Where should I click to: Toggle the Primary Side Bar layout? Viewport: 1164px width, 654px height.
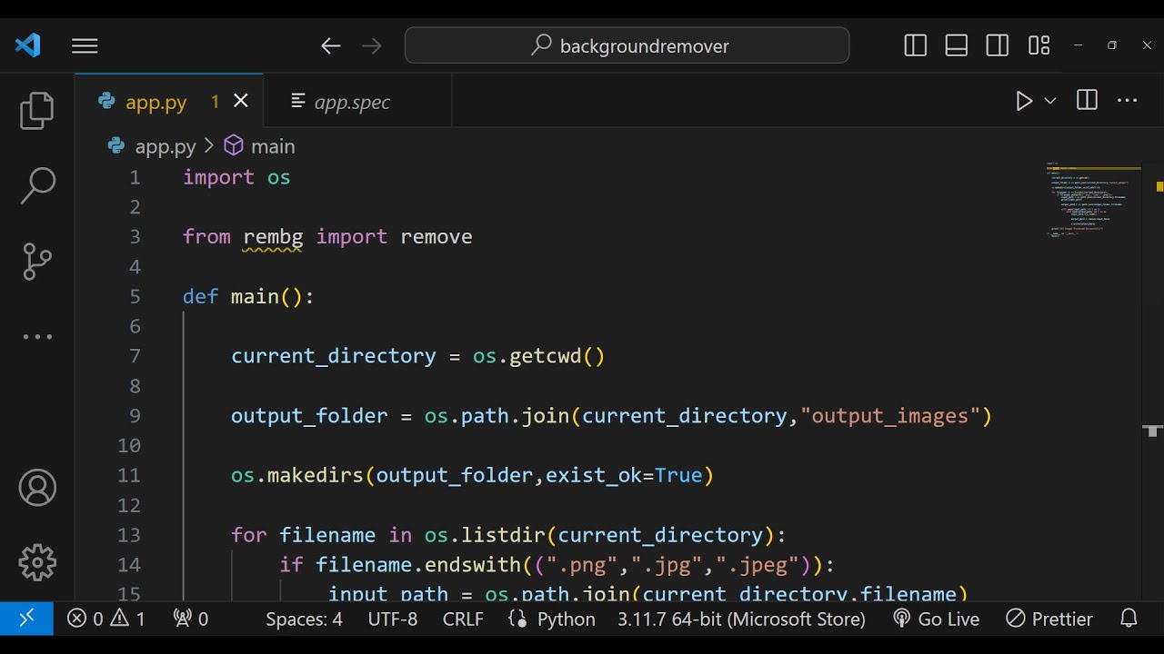tap(916, 45)
